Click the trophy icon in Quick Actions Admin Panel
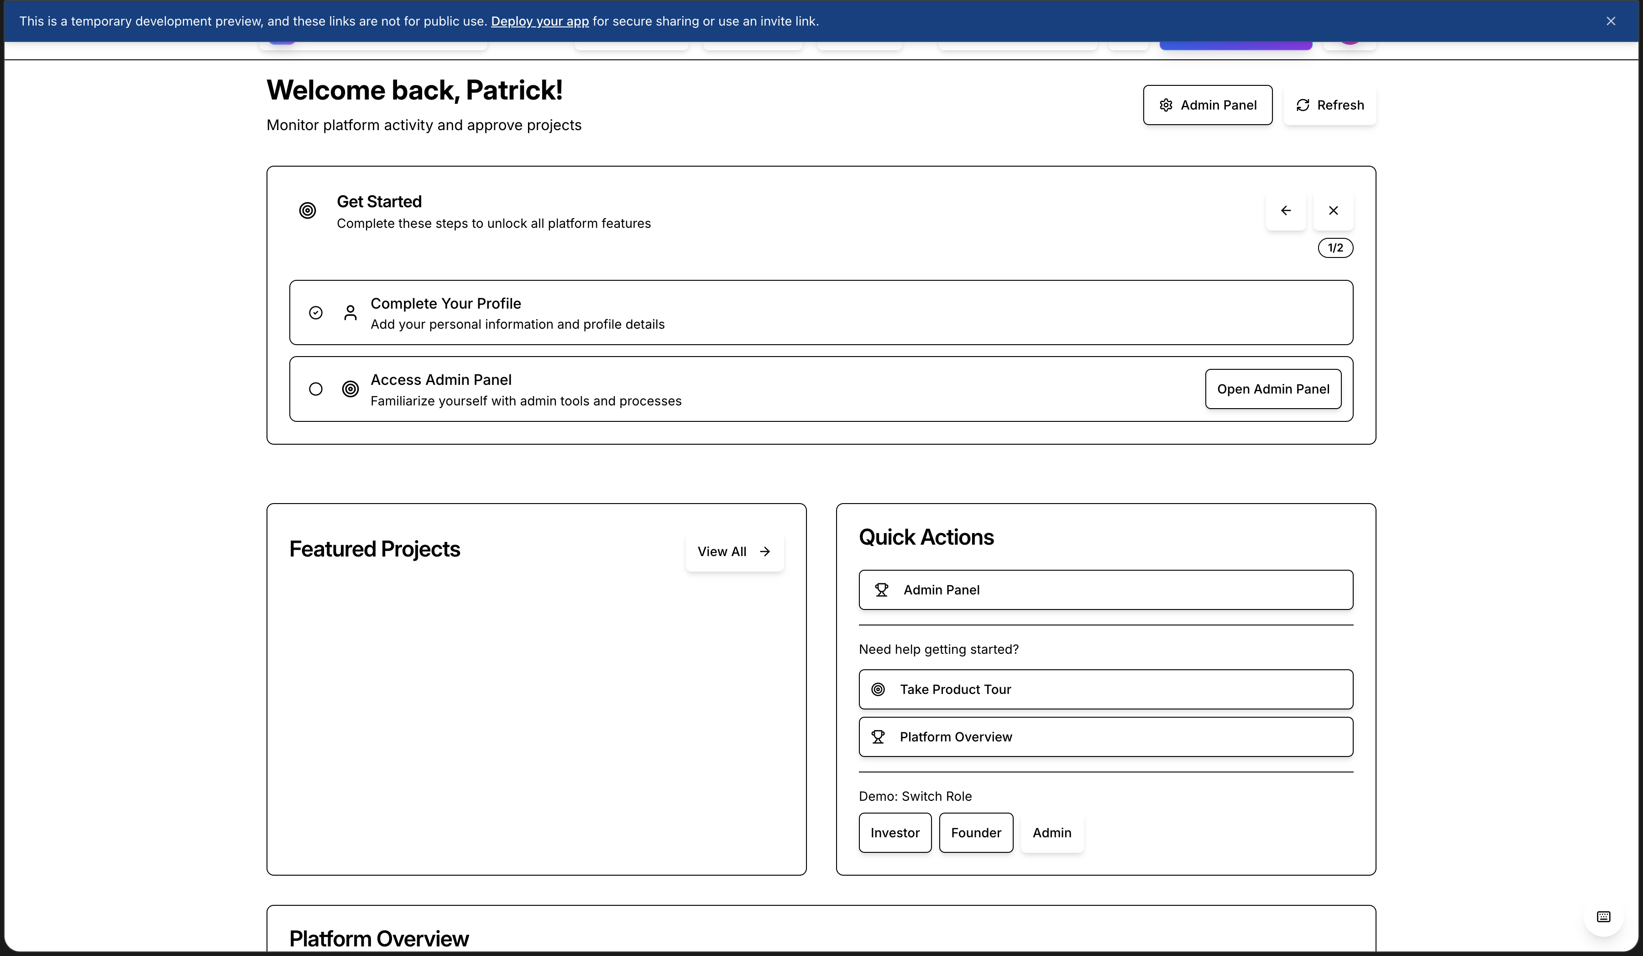Image resolution: width=1643 pixels, height=956 pixels. (x=881, y=590)
